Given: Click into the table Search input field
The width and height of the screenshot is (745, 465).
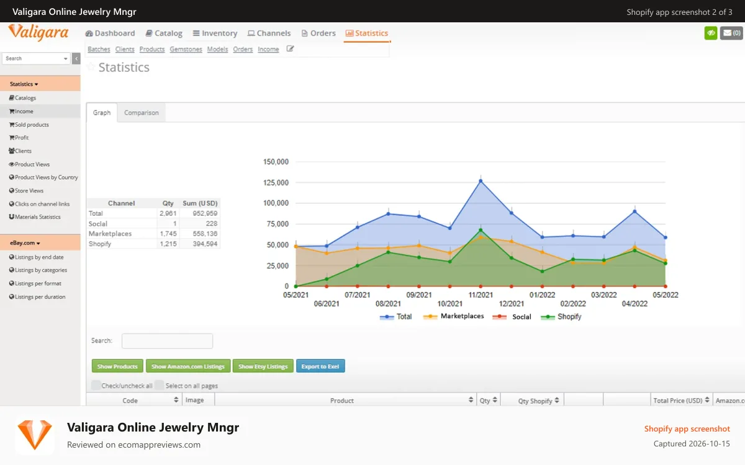Looking at the screenshot, I should (167, 341).
